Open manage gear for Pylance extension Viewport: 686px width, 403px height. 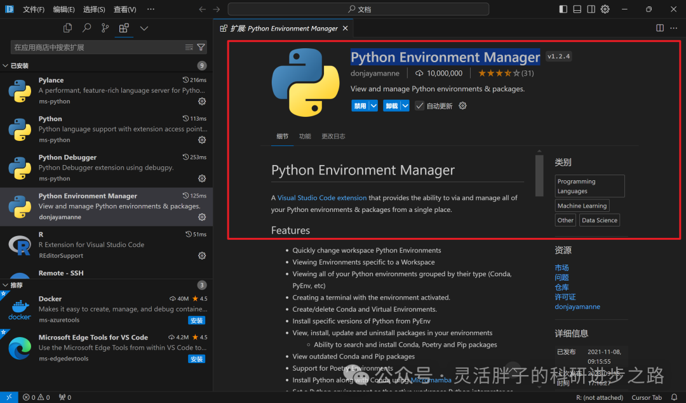pyautogui.click(x=202, y=102)
